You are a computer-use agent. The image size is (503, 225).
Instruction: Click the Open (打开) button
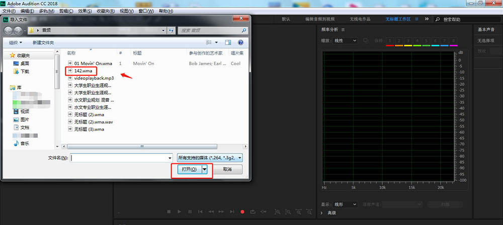(x=189, y=169)
